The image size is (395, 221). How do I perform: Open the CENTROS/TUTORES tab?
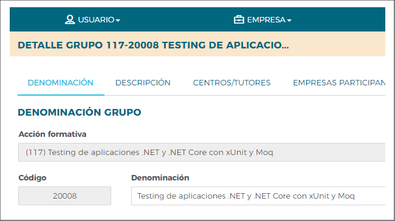coord(232,82)
